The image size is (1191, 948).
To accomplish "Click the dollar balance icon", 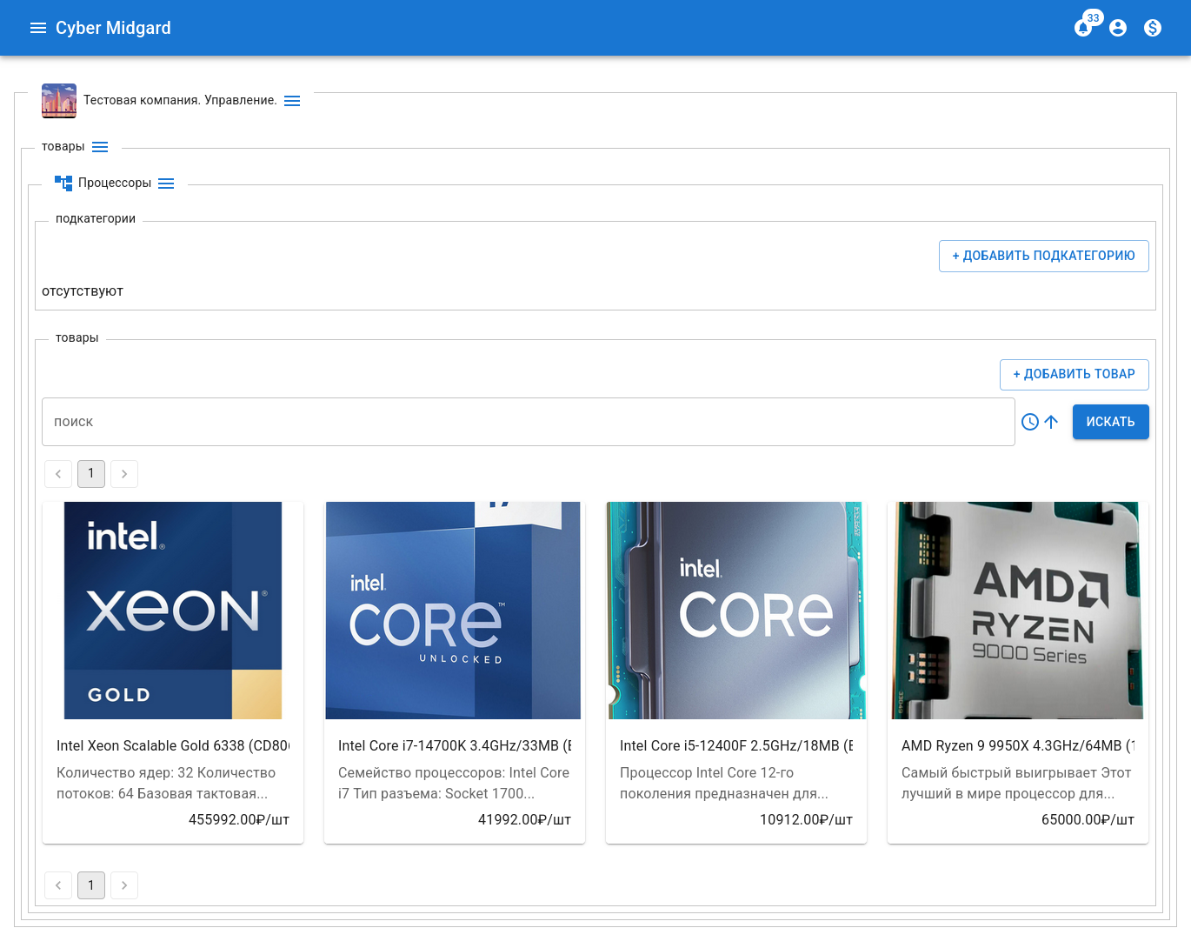I will [1153, 28].
